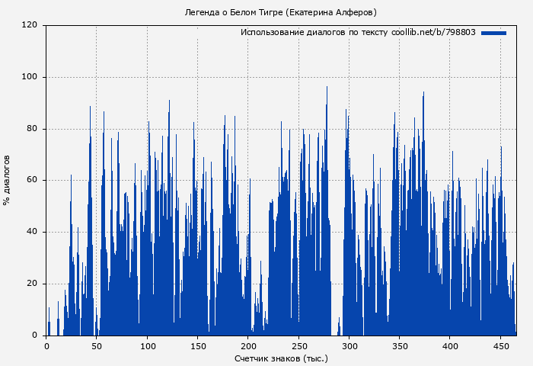
Task: Click the x-axis tick label 300
Action: click(x=349, y=346)
